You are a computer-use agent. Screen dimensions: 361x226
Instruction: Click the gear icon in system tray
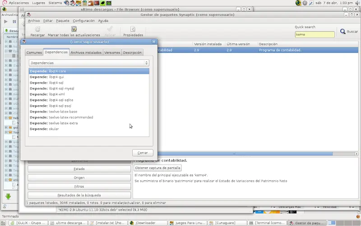(x=305, y=3)
